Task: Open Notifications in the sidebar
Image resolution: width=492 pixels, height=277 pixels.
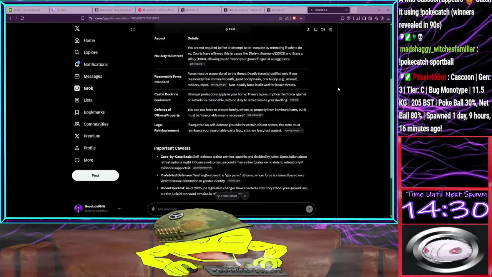Action: coord(91,64)
